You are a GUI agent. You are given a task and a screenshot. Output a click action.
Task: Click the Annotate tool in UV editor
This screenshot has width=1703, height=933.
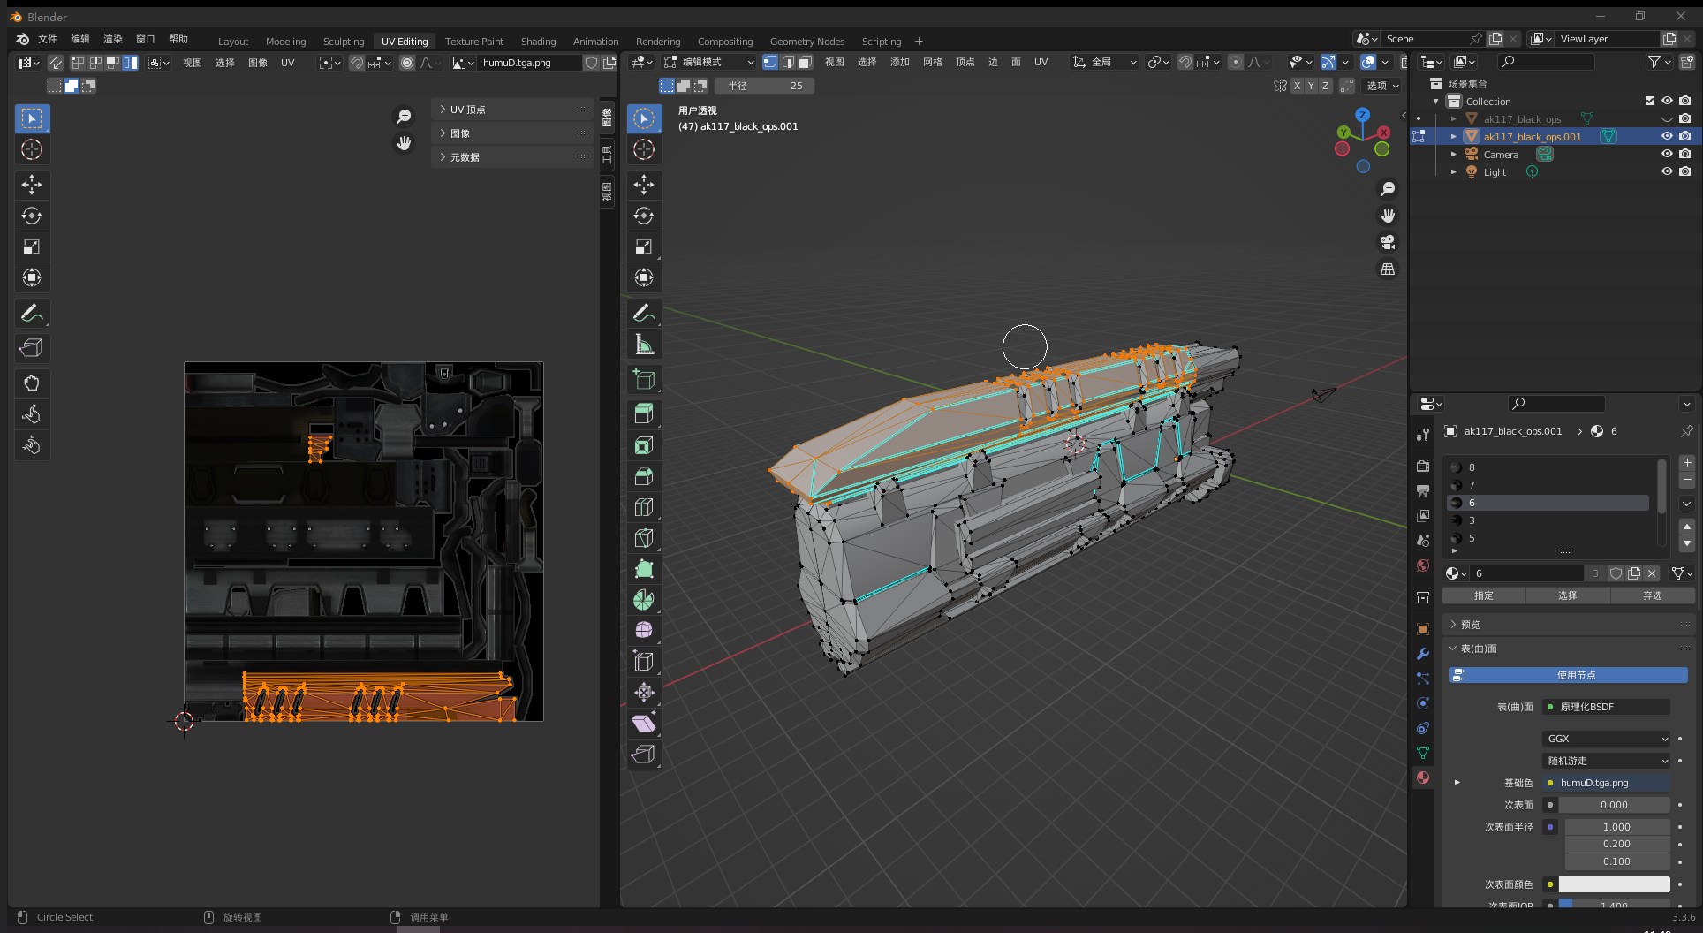point(32,313)
